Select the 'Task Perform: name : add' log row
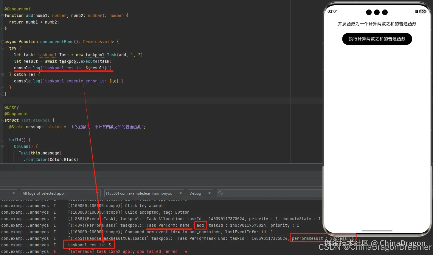 (x=161, y=225)
